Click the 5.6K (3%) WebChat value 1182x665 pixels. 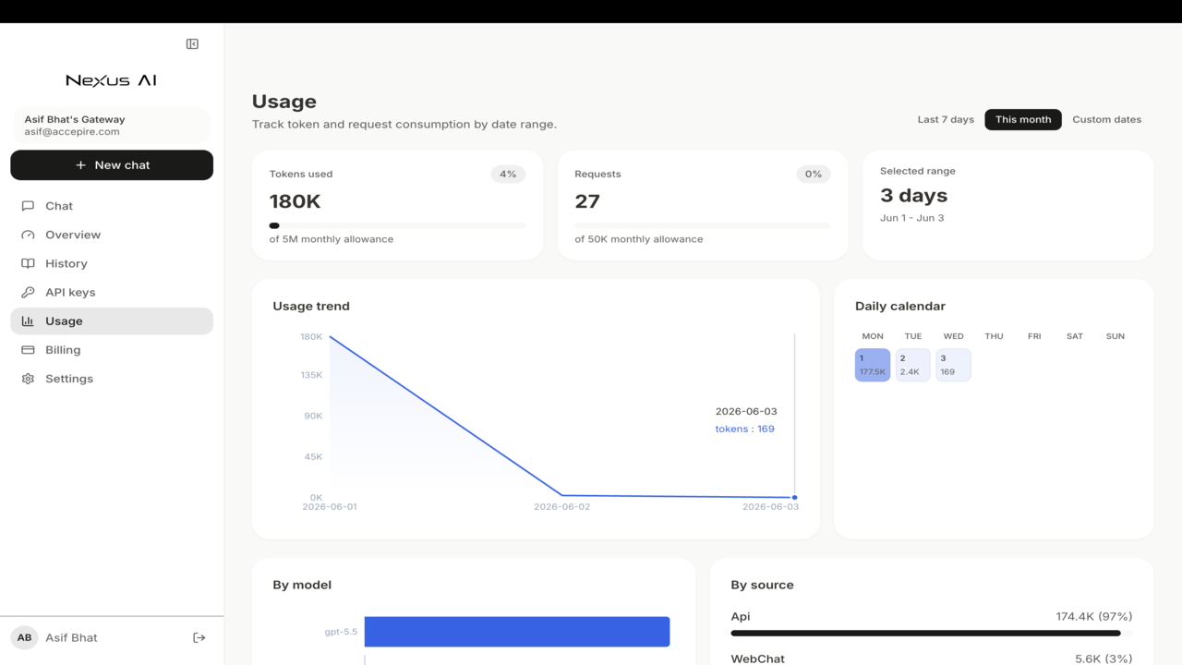[x=1104, y=659]
